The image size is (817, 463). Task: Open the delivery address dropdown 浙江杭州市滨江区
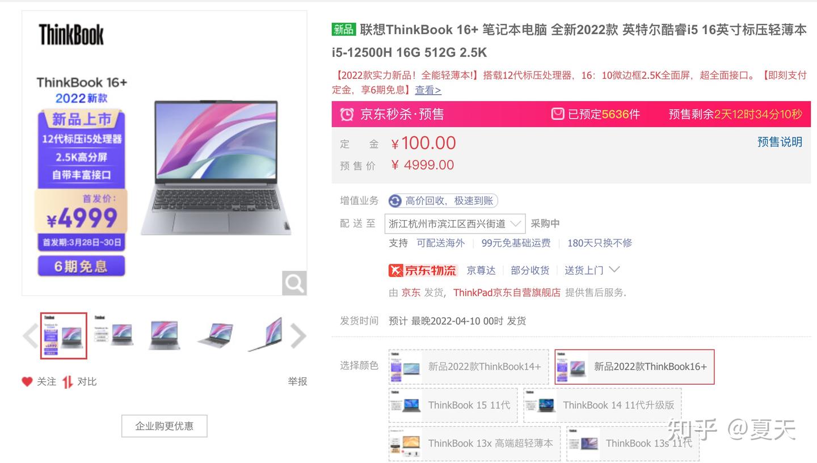[455, 224]
